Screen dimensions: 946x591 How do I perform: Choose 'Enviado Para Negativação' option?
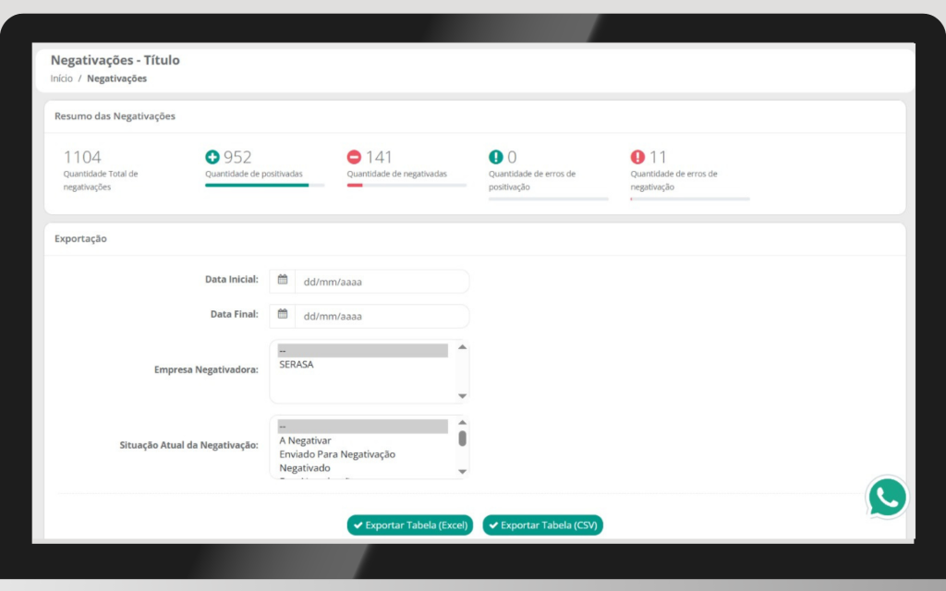pos(337,454)
